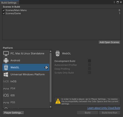Click the iOS platform icon
Viewport: 123px width, 117px height.
6,95
